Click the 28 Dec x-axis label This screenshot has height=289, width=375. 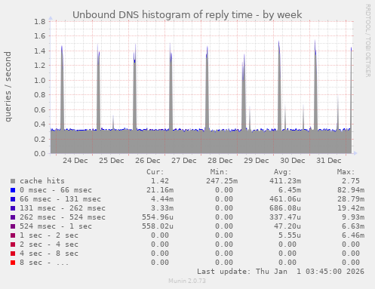pos(220,161)
